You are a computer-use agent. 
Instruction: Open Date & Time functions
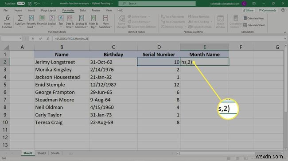tap(70, 22)
